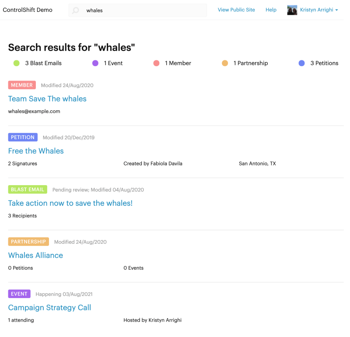
Task: Click the blue Petitions filter dot
Action: click(x=301, y=63)
